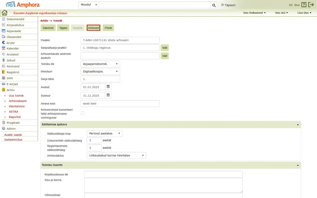
Task: Log out using the exit icon
Action: (x=311, y=5)
